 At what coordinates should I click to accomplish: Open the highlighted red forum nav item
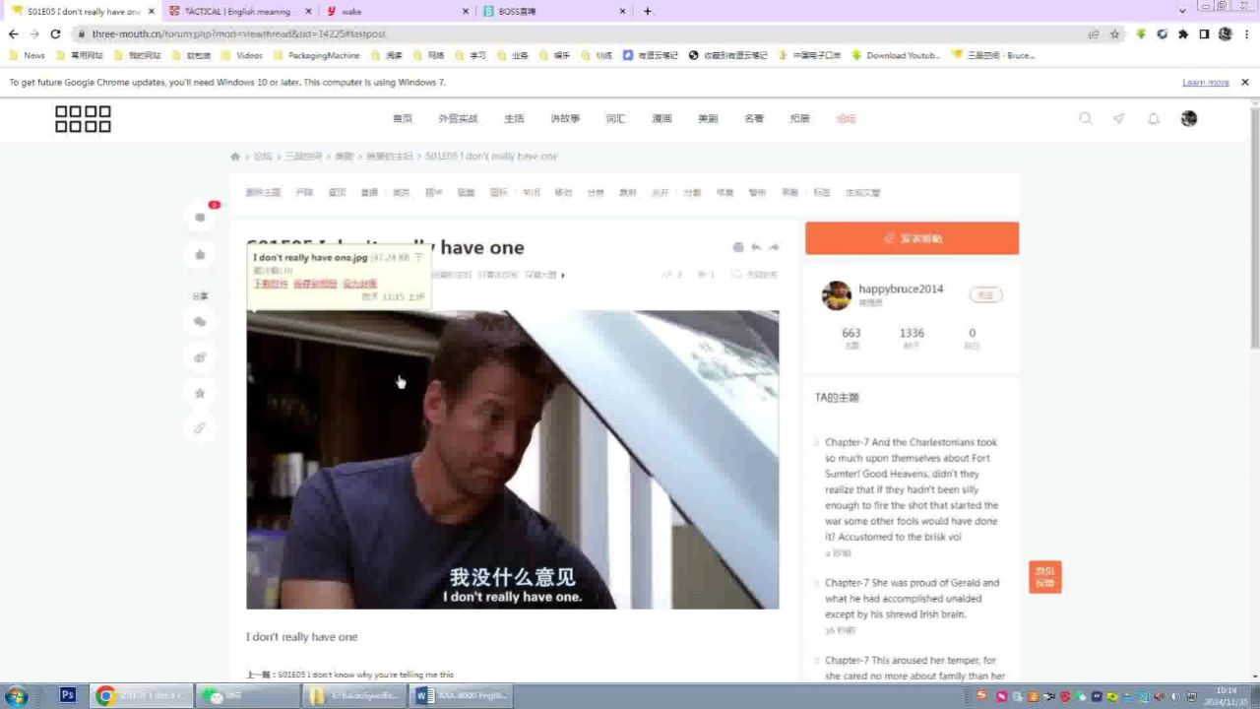(847, 118)
